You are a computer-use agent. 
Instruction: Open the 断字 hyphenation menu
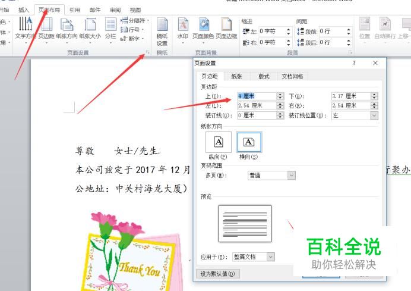pos(132,39)
